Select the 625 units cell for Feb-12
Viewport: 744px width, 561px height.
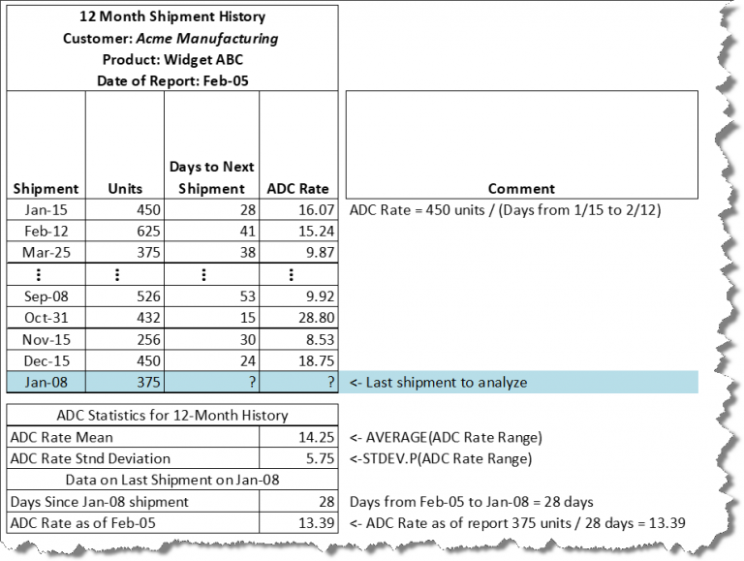point(125,231)
